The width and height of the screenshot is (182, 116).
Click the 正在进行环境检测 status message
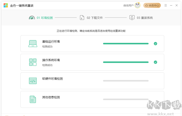click(x=91, y=31)
